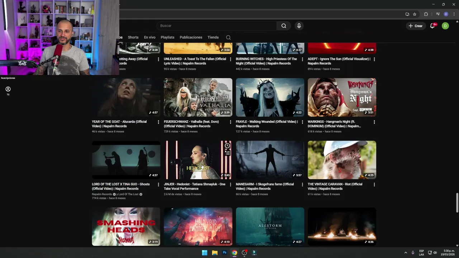Play the Alestorm ship thumbnail
459x258 pixels.
pyautogui.click(x=270, y=226)
